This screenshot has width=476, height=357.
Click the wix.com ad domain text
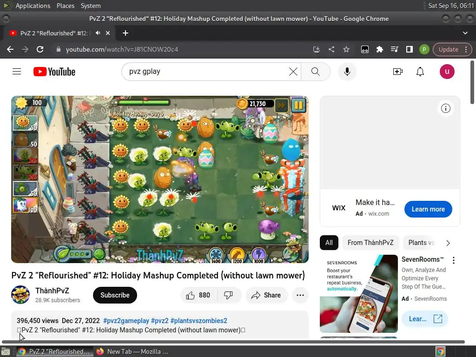378,214
